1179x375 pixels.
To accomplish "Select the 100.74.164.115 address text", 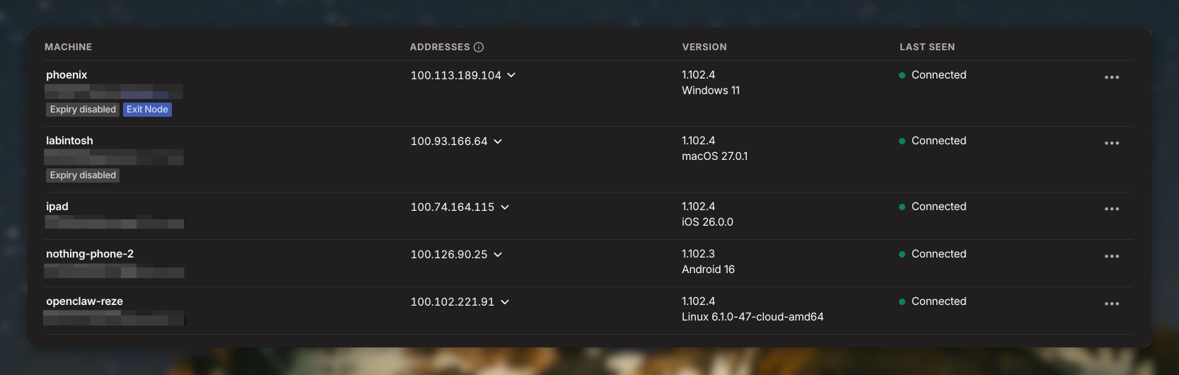I will pyautogui.click(x=453, y=207).
